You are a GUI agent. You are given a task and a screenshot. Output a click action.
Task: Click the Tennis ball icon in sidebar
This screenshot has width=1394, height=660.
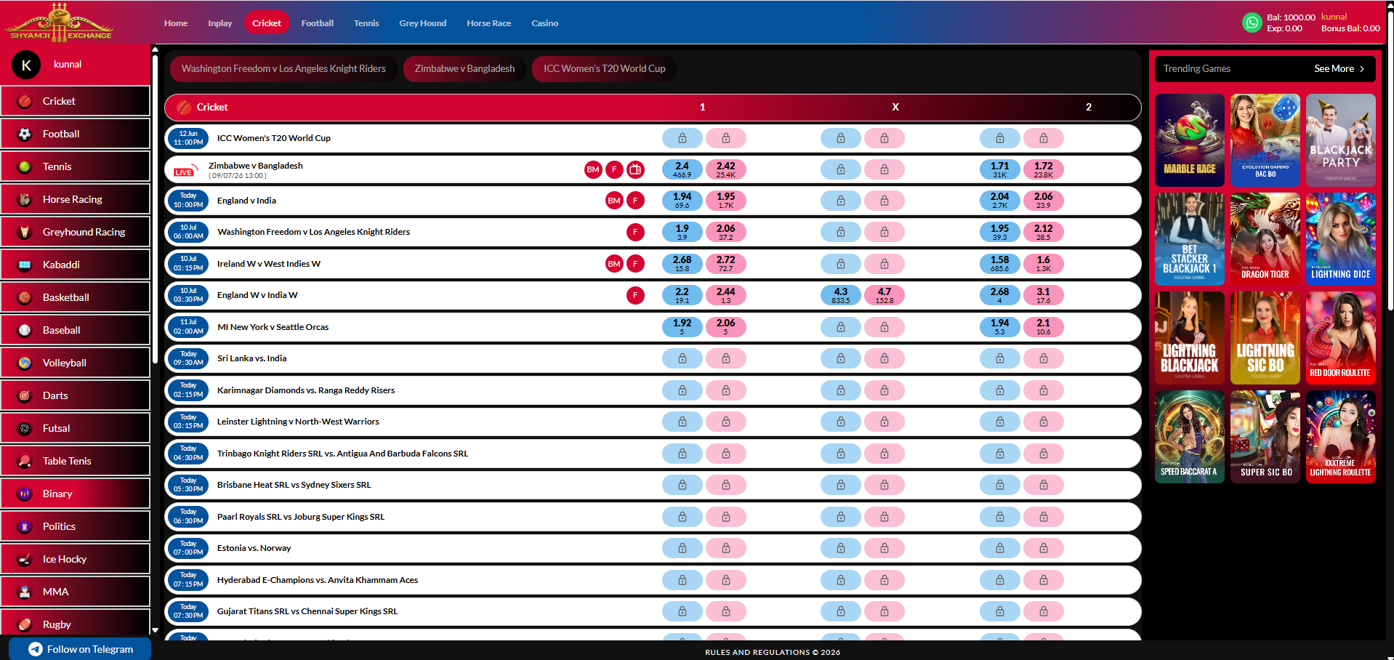tap(25, 166)
